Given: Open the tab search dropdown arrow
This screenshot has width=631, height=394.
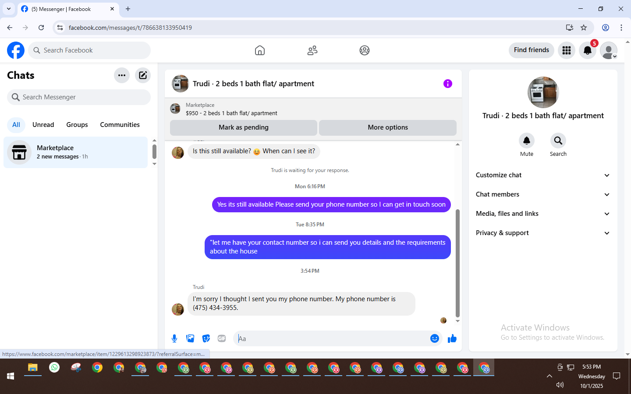Looking at the screenshot, I should [9, 9].
